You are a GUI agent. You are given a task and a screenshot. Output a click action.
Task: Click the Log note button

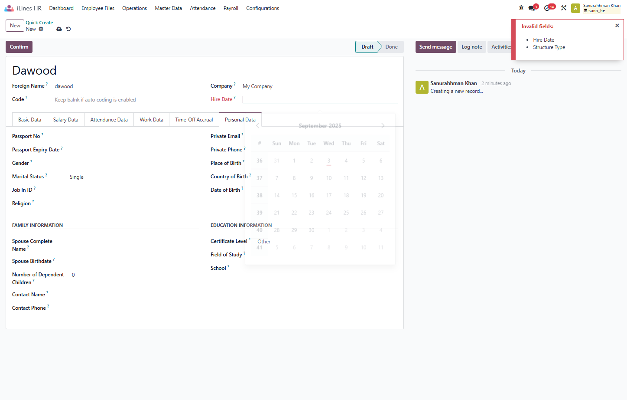(472, 47)
